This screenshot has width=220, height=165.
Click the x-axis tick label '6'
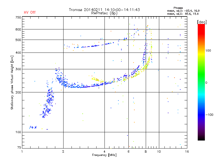(x=128, y=152)
